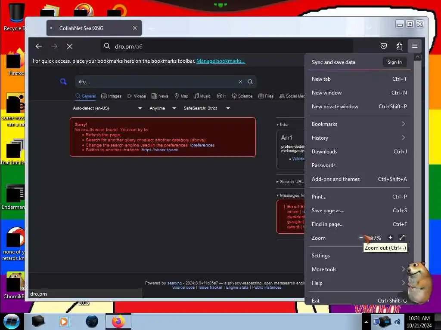Open the Public instances footer link

[x=267, y=287]
